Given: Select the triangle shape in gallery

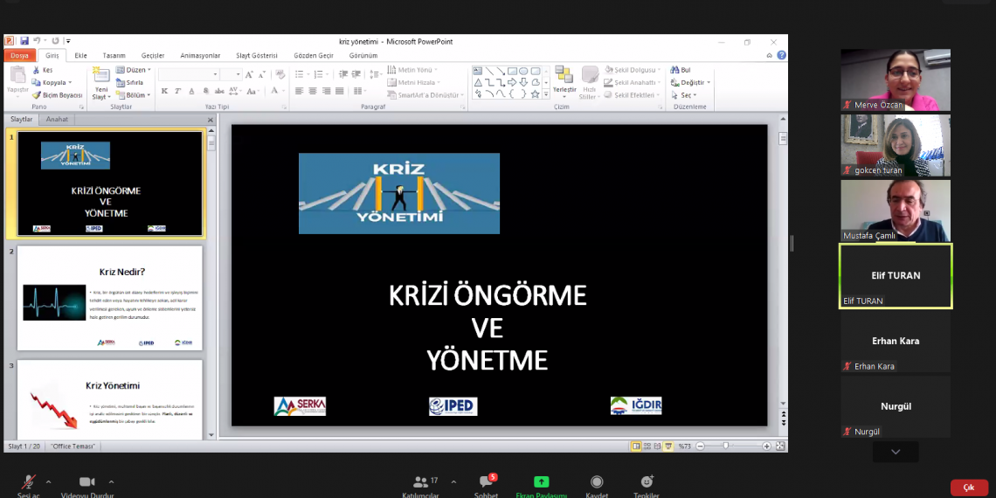Looking at the screenshot, I should pyautogui.click(x=478, y=83).
